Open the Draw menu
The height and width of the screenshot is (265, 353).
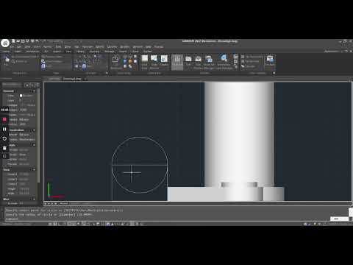pyautogui.click(x=68, y=46)
